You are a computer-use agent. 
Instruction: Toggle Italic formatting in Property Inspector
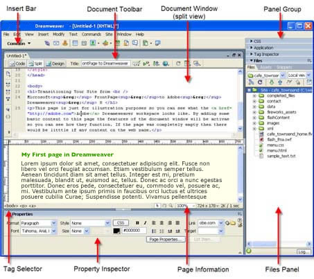click(x=145, y=223)
